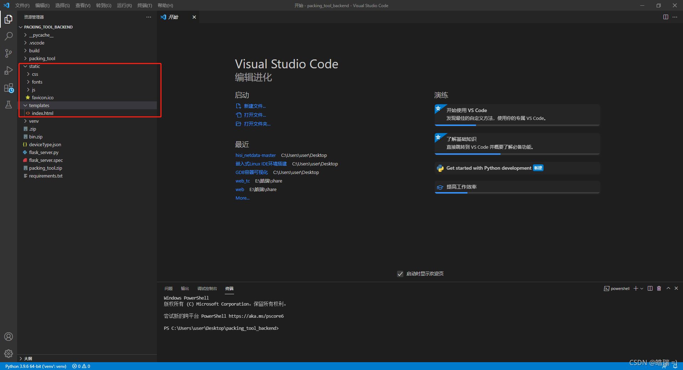The width and height of the screenshot is (683, 370).
Task: Switch to the 调试控制台 debug console tab
Action: pyautogui.click(x=207, y=289)
